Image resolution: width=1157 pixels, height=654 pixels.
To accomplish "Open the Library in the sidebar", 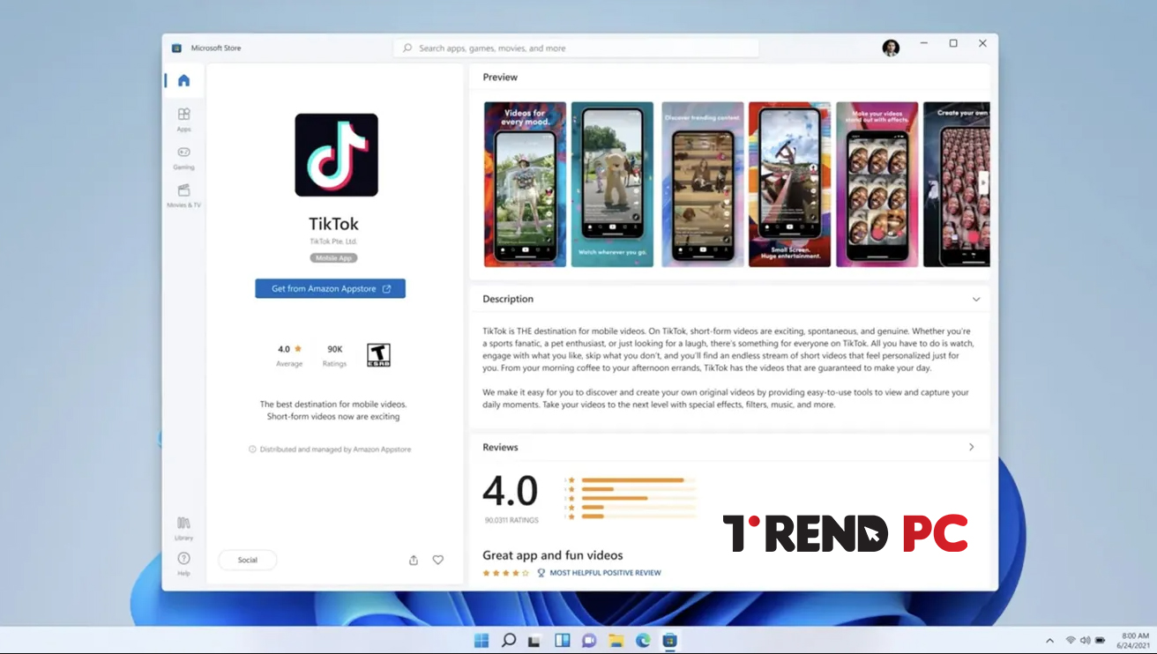I will [183, 529].
